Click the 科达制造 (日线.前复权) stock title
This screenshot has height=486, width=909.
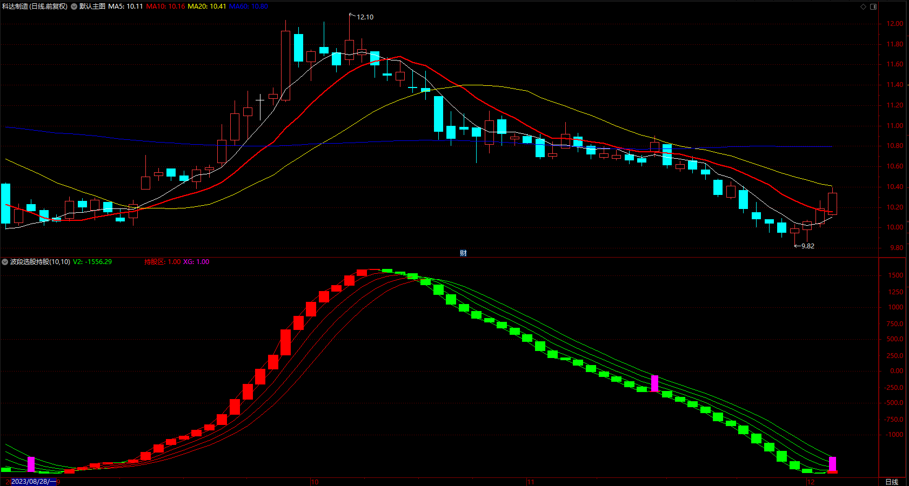point(35,6)
